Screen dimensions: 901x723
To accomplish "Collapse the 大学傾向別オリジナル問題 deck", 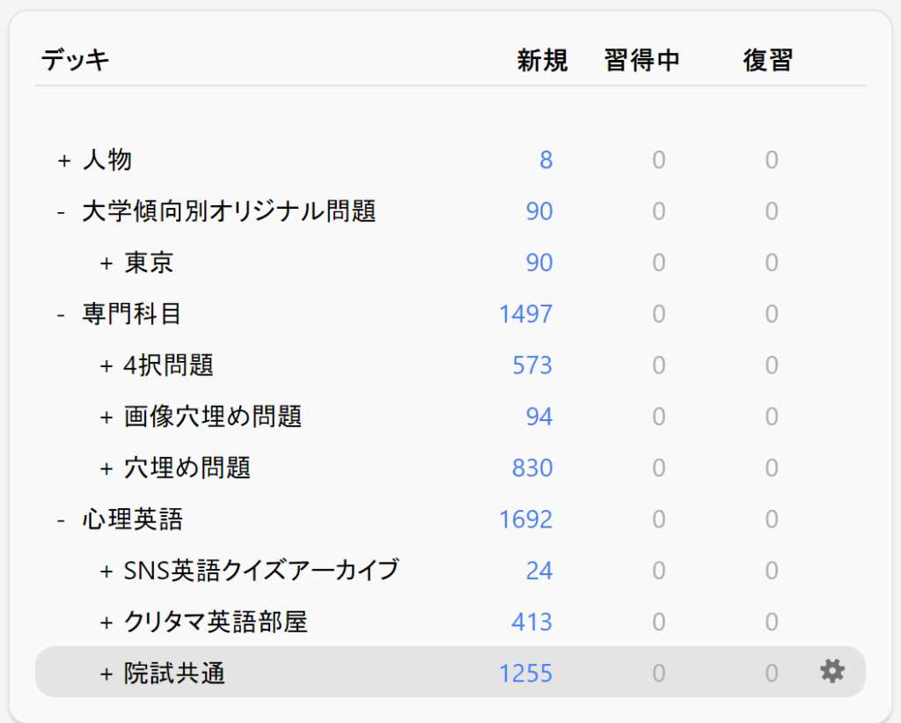I will tap(62, 211).
